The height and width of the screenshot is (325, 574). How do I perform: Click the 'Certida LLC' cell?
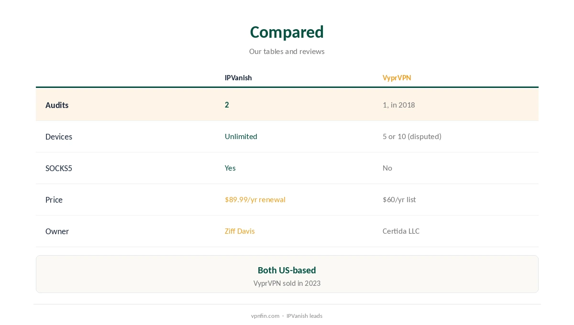(x=401, y=231)
